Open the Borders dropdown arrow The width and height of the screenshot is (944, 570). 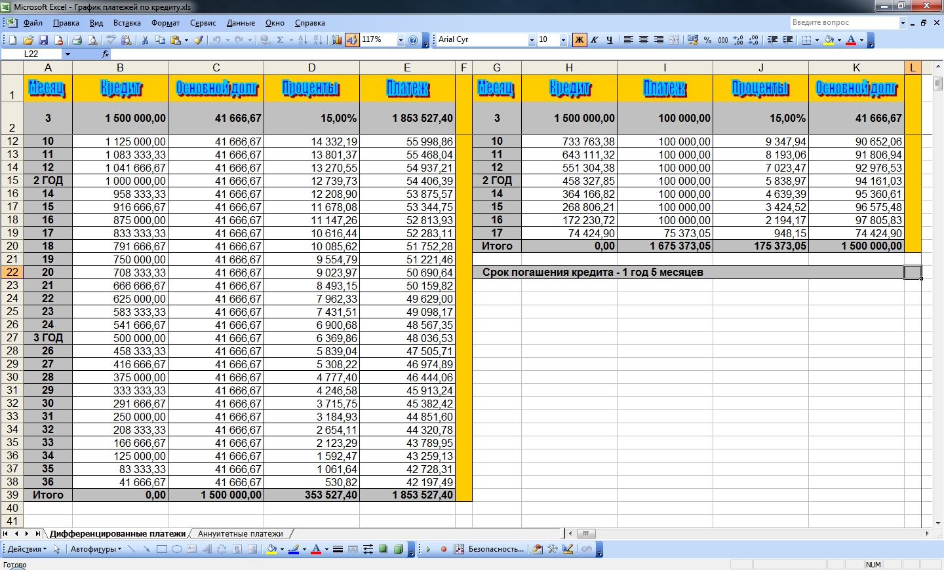pyautogui.click(x=817, y=40)
